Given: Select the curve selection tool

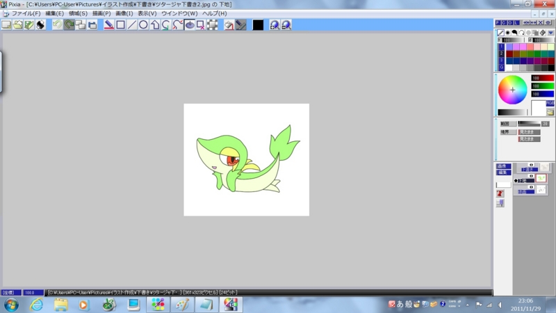Looking at the screenshot, I should (x=166, y=24).
